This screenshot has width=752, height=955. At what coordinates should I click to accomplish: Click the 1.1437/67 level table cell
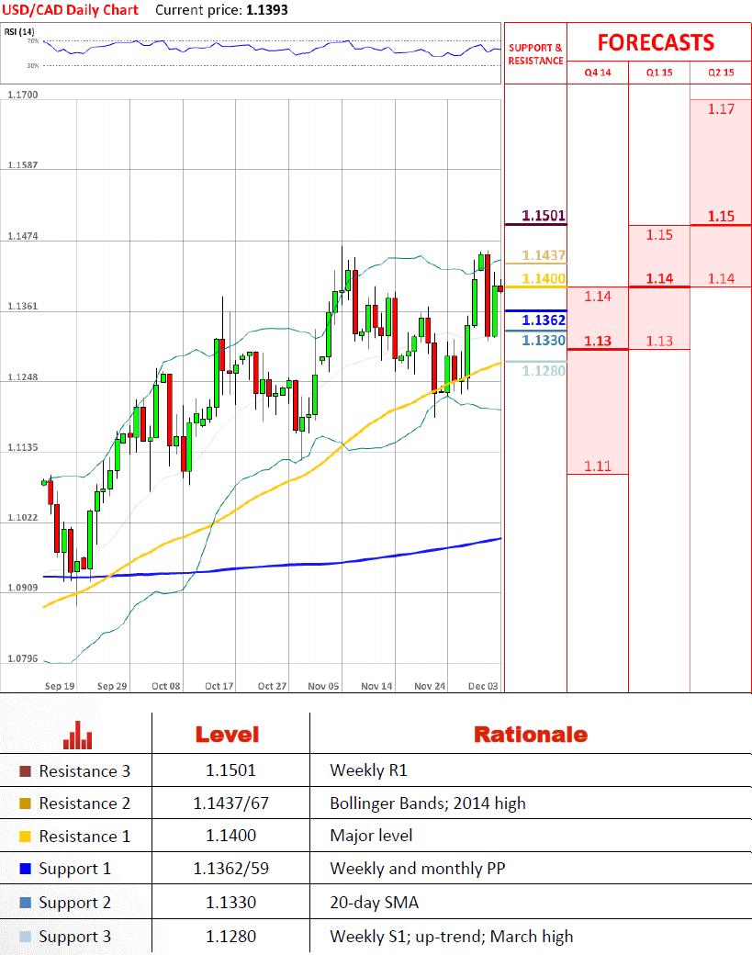tap(230, 803)
